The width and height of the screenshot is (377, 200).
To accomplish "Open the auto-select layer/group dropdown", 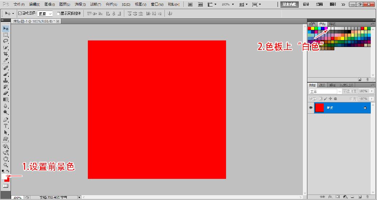I will (45, 14).
